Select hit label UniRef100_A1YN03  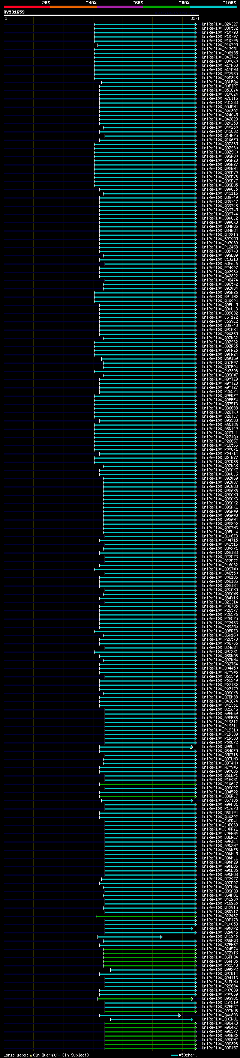tap(219, 65)
